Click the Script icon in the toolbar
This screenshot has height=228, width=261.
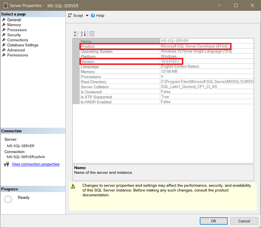(x=70, y=15)
